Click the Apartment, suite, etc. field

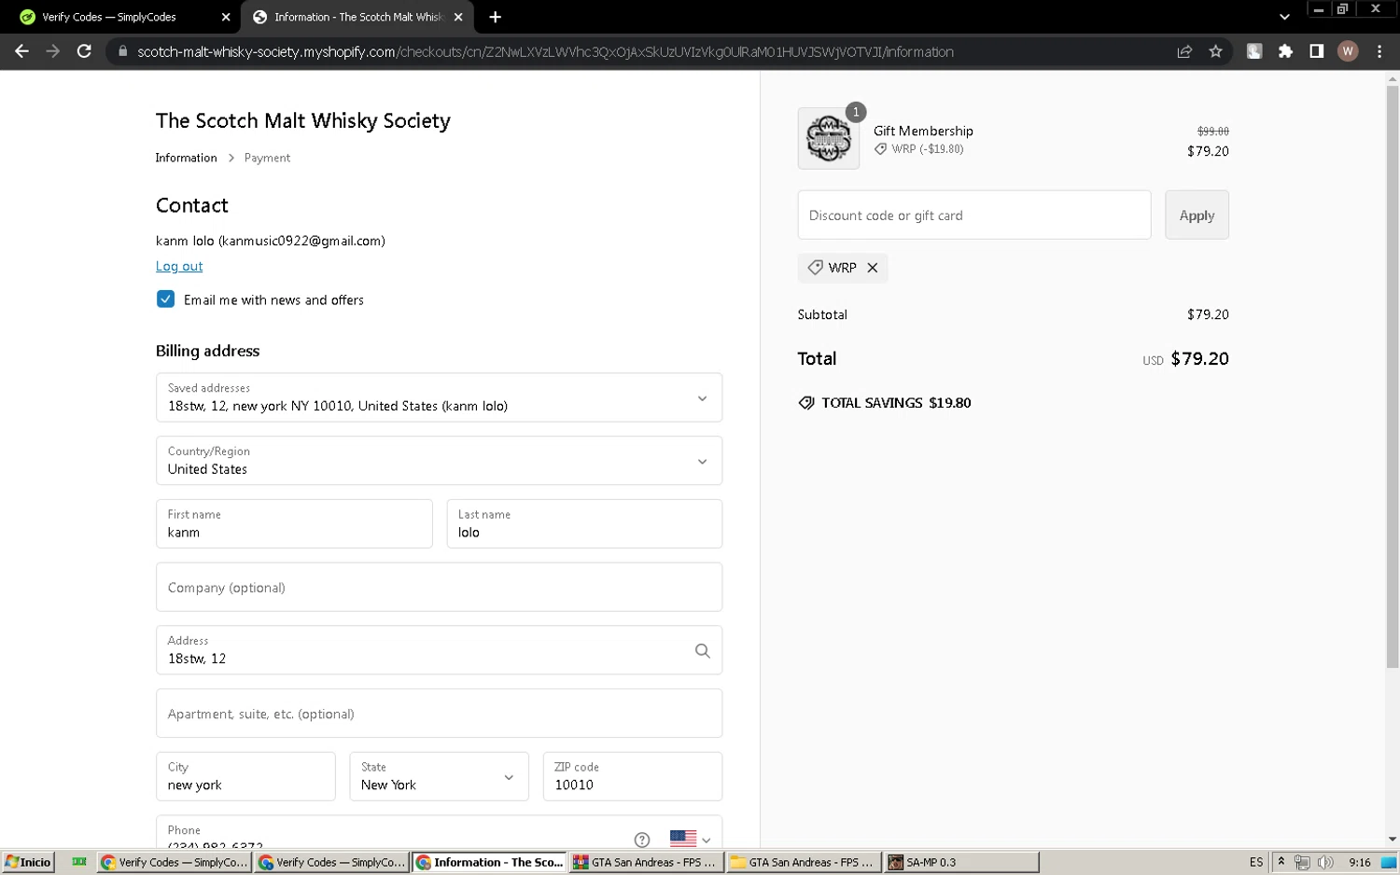tap(439, 714)
